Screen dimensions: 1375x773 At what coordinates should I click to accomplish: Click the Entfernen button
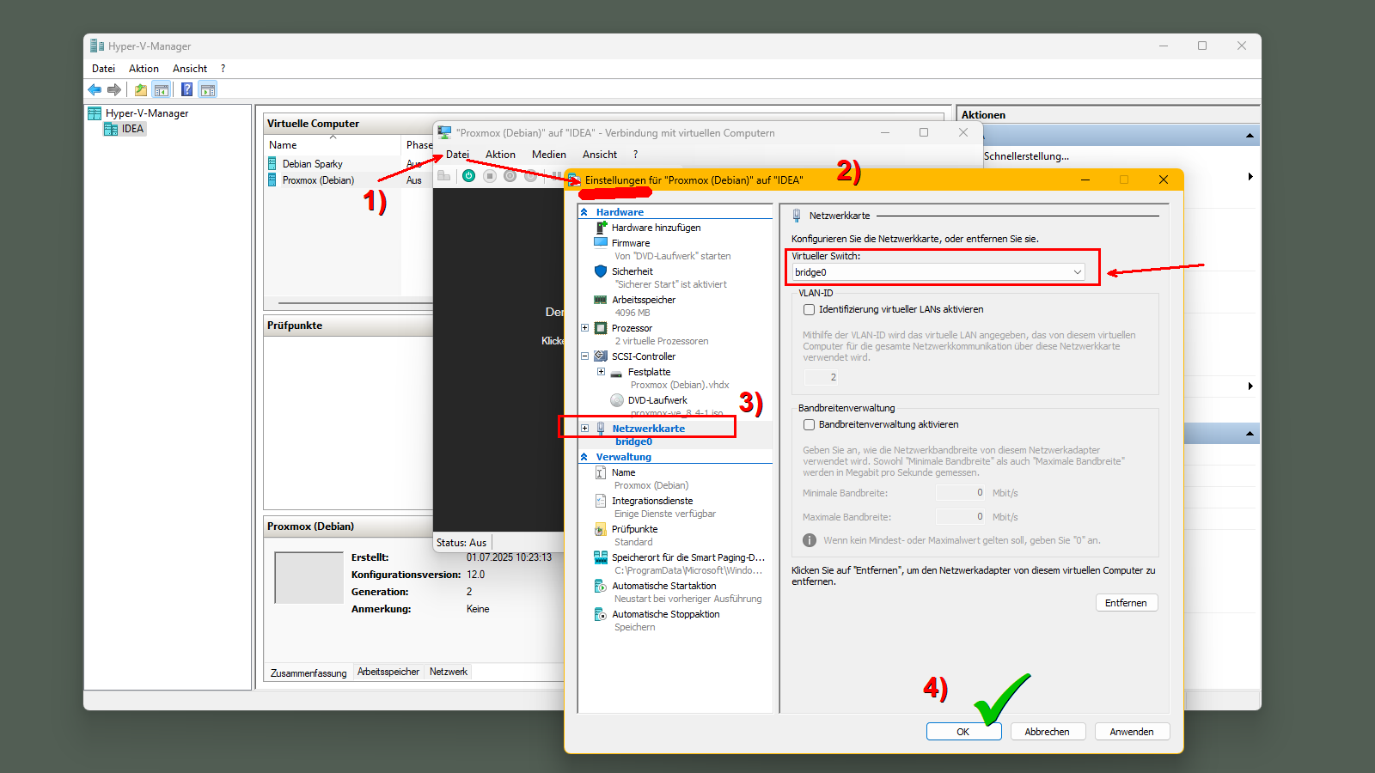click(x=1126, y=603)
